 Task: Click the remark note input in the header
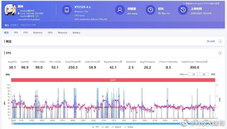(23, 25)
